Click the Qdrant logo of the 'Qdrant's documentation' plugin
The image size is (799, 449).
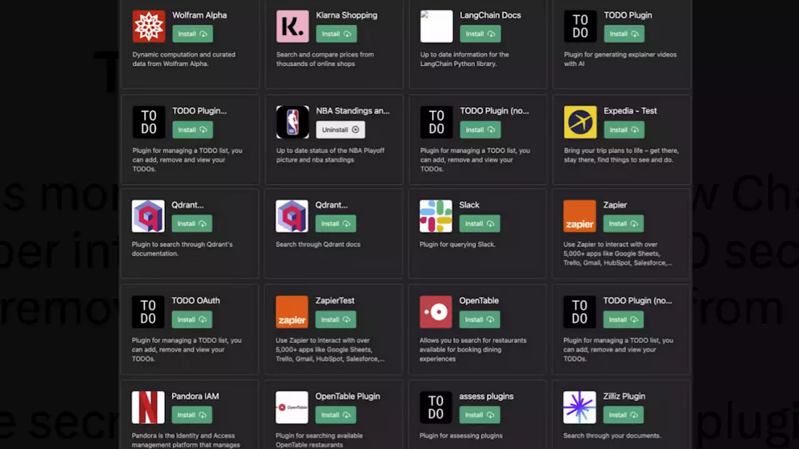coord(148,216)
